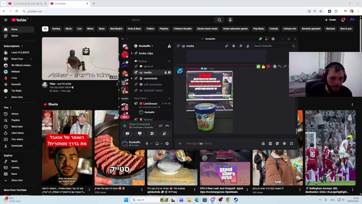
Task: Reply to the FlYeR Blue message
Action: coord(279,67)
